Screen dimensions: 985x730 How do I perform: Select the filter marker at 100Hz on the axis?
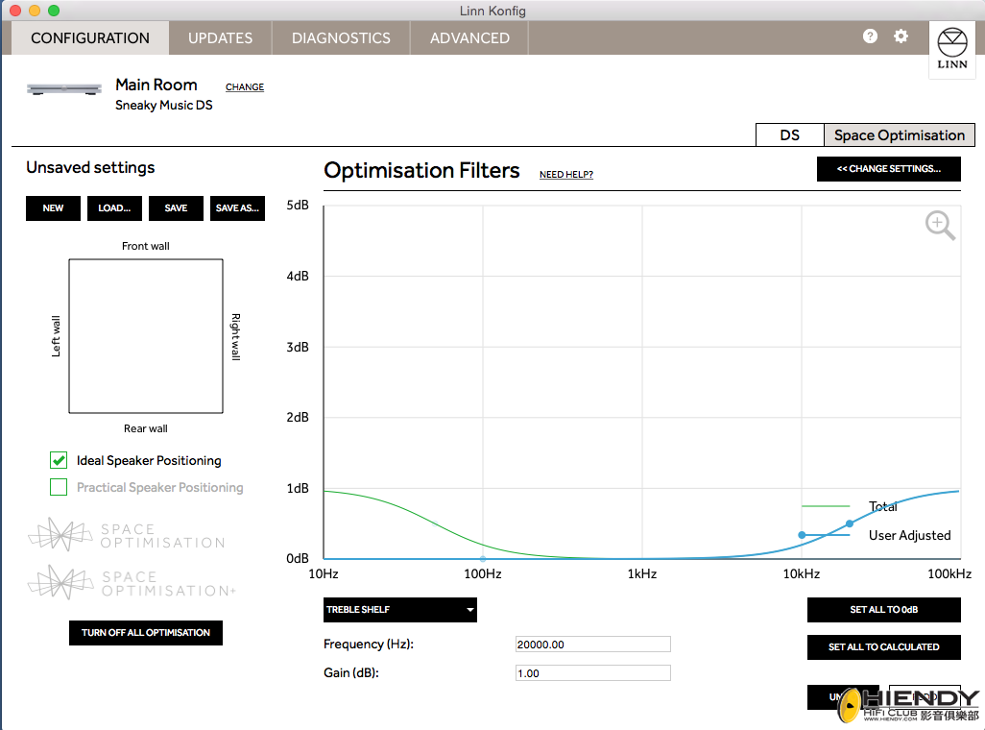click(483, 558)
